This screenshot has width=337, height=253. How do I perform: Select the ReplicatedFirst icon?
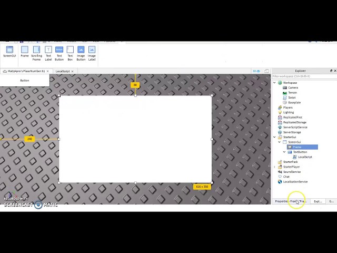point(280,117)
